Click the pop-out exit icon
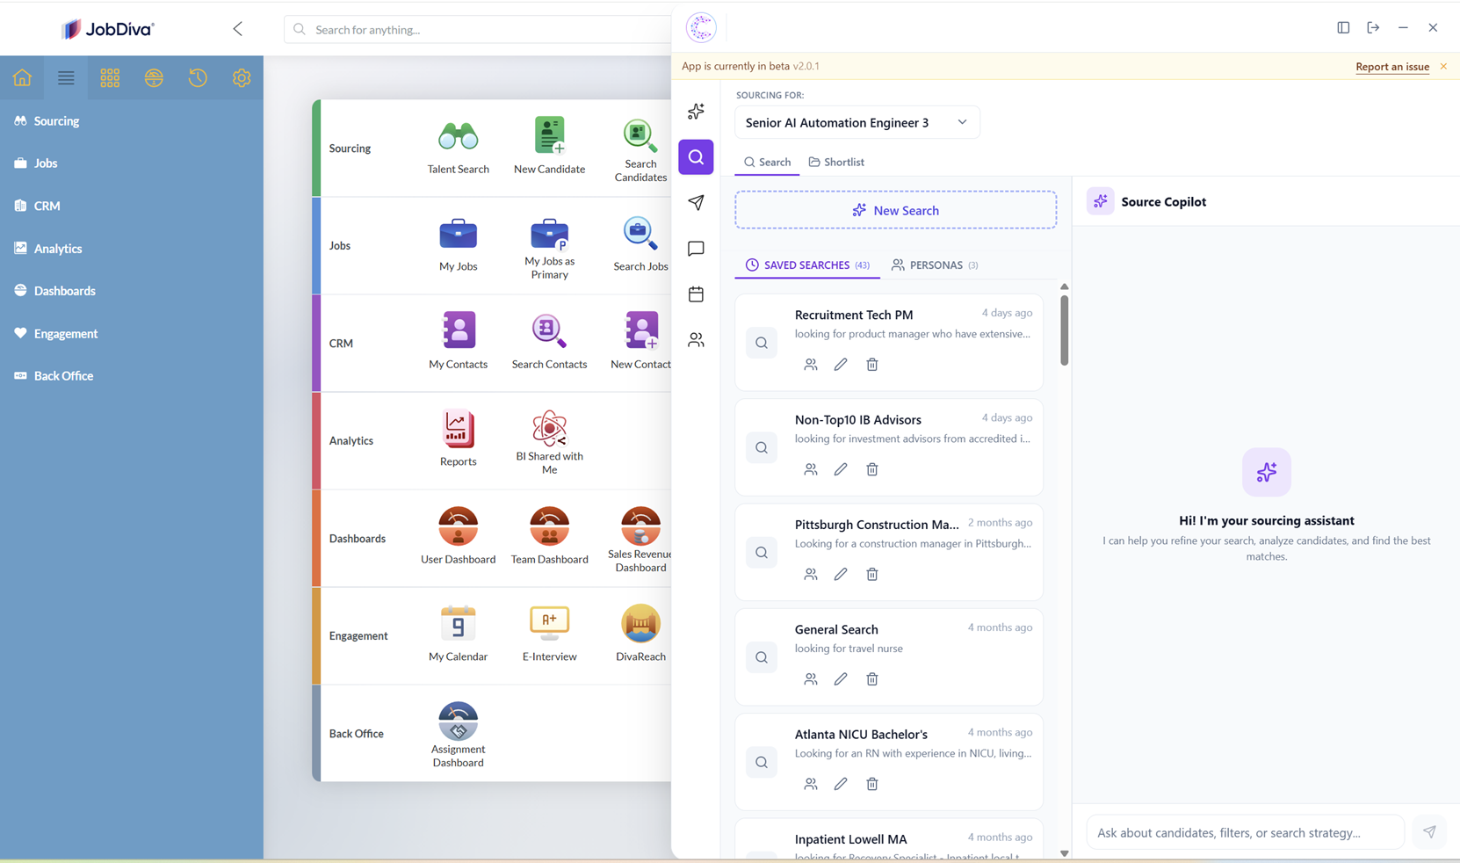The height and width of the screenshot is (863, 1460). [x=1373, y=28]
